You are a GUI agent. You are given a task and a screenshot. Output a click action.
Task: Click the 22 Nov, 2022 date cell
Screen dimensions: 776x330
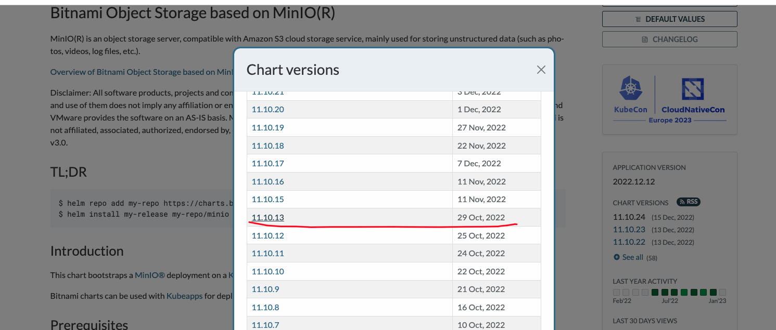click(497, 146)
